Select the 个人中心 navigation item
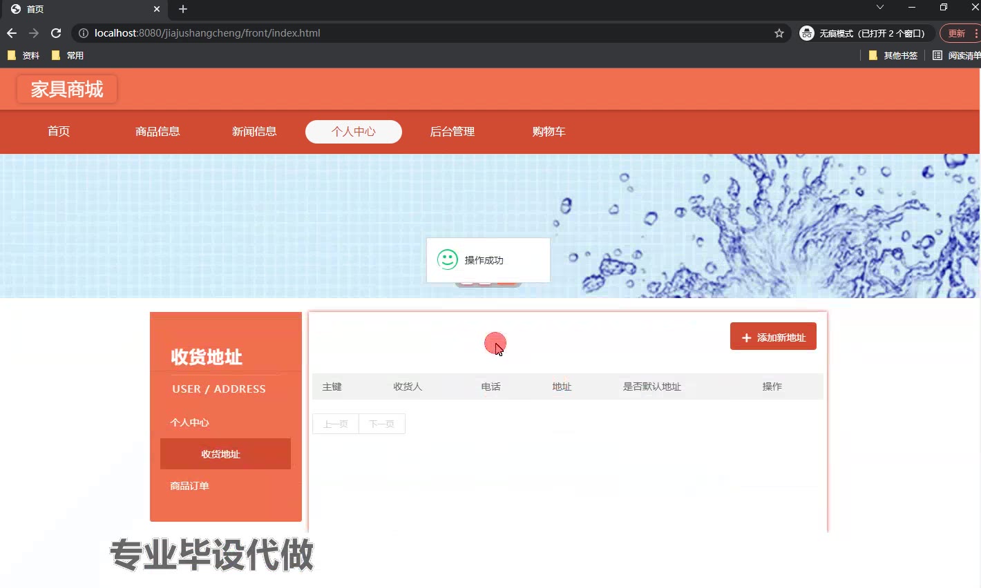 354,132
